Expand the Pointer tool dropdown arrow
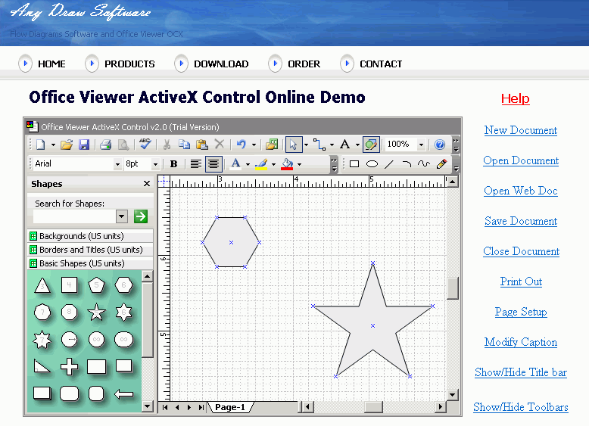 coord(306,145)
